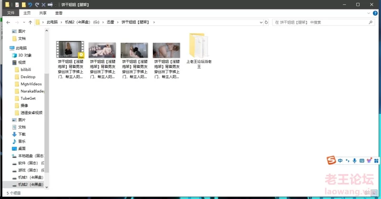Viewport: 381px width, 199px height.
Task: Expand the chevron after 此电脑 in address bar
Action: pos(61,22)
